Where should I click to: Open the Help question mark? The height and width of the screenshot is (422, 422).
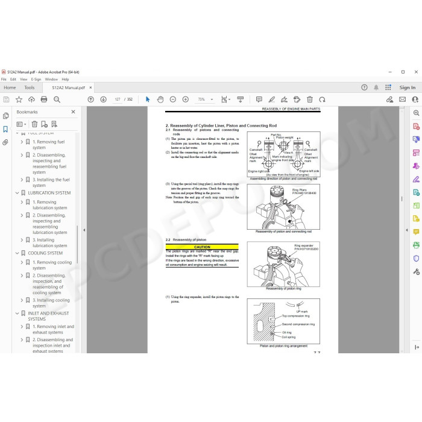tap(364, 87)
